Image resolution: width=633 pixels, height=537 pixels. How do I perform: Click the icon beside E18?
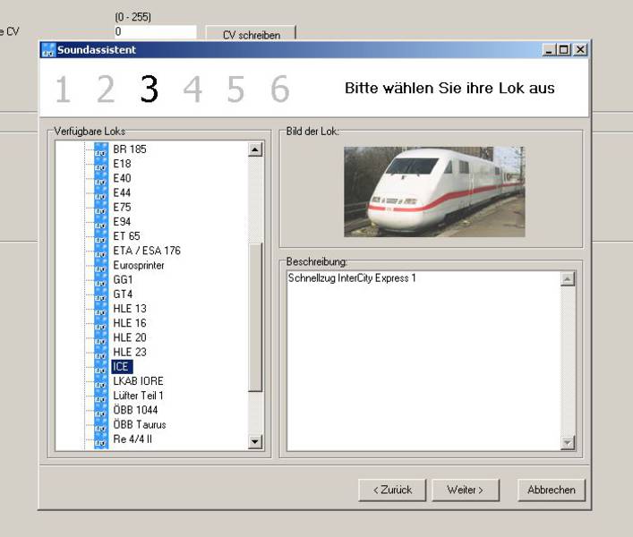point(101,164)
